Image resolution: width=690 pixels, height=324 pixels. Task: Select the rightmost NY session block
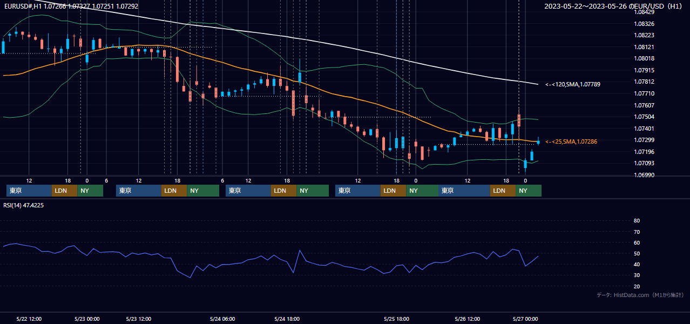(529, 191)
